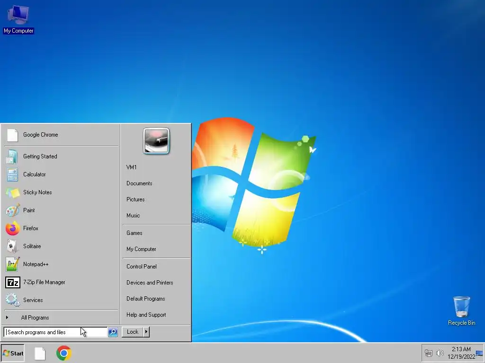Image resolution: width=485 pixels, height=363 pixels.
Task: Open Control Panel
Action: pos(141,267)
